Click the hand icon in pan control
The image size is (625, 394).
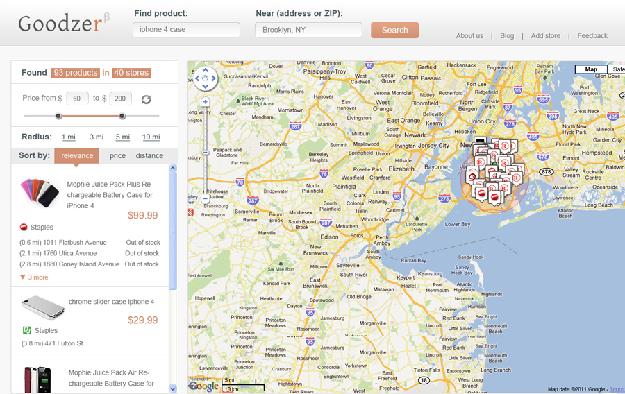click(x=206, y=78)
